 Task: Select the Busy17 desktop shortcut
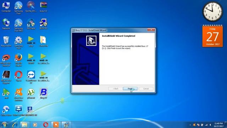pos(43,94)
